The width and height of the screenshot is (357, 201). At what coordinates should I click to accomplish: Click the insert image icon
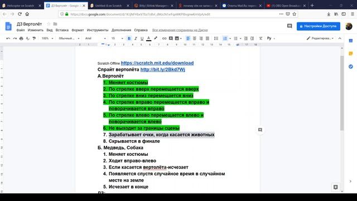point(177,39)
